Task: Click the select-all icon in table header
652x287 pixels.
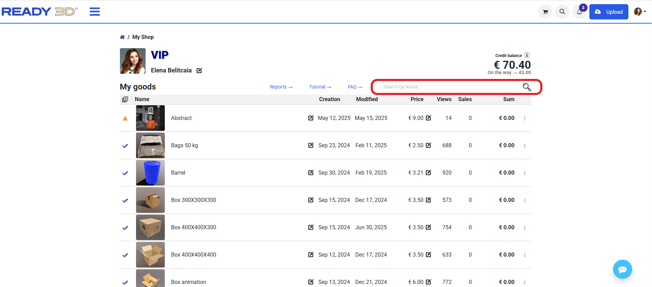Action: pyautogui.click(x=125, y=99)
